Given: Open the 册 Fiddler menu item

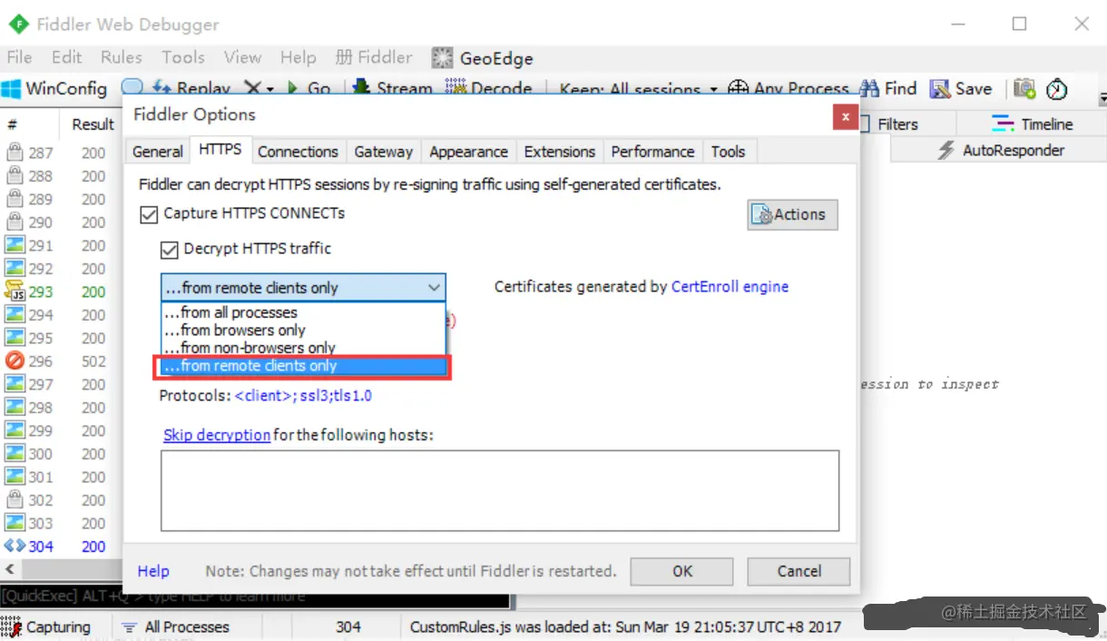Looking at the screenshot, I should coord(374,58).
